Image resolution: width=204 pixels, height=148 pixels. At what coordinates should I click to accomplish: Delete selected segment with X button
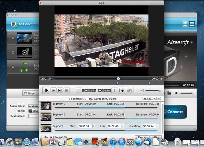point(150,99)
